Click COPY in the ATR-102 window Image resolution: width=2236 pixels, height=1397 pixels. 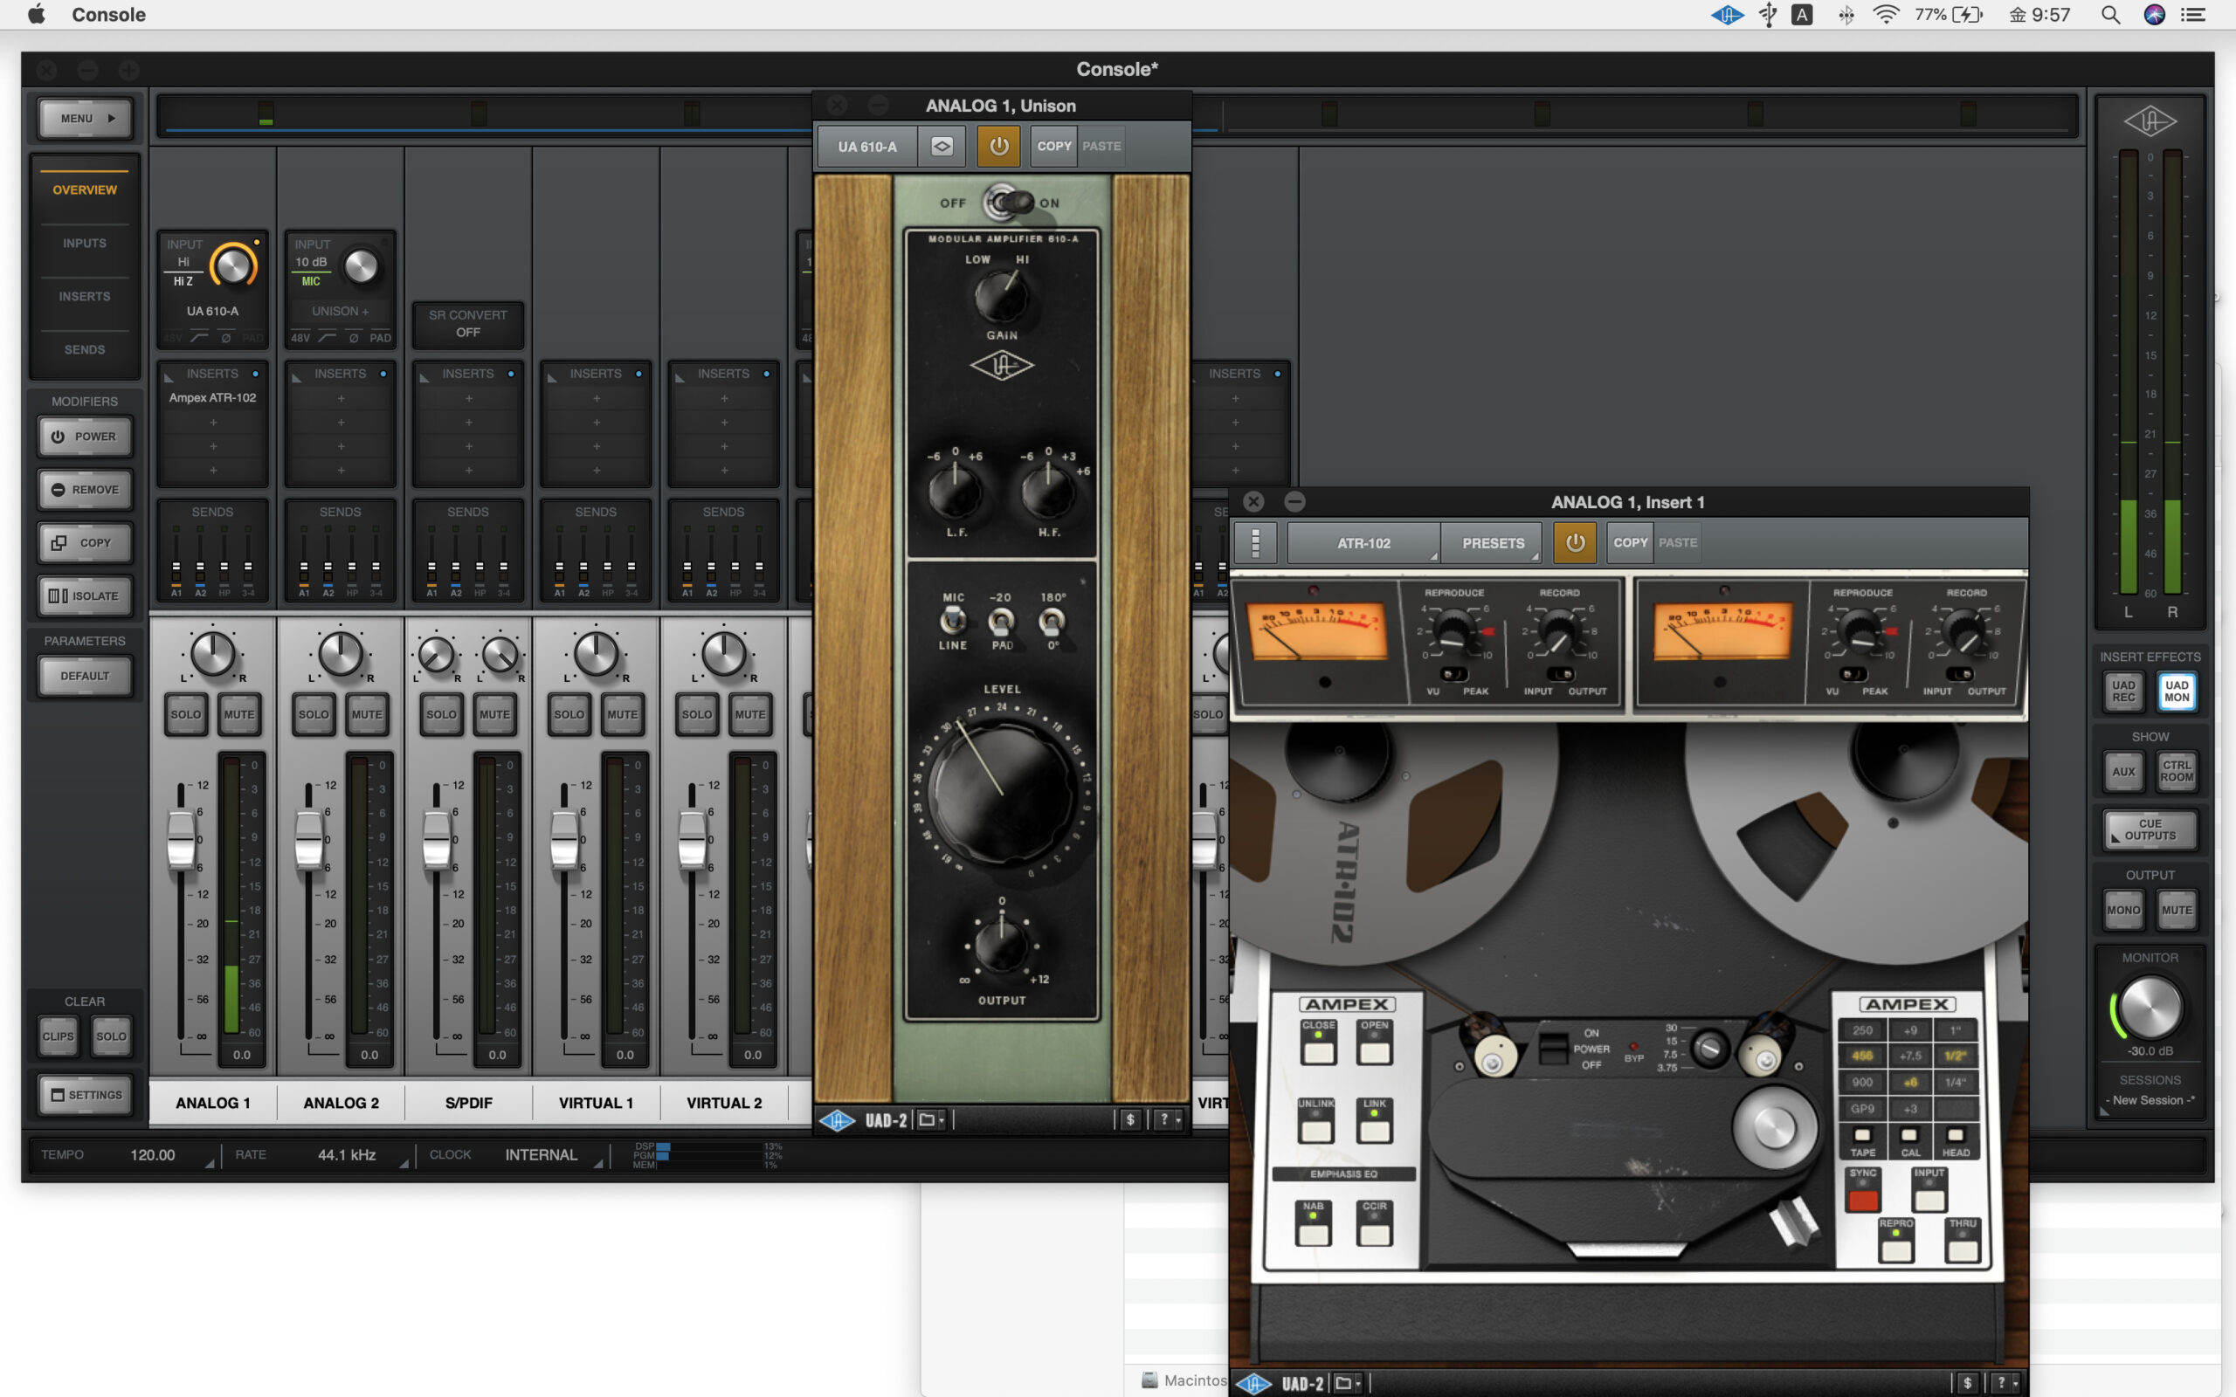coord(1631,543)
